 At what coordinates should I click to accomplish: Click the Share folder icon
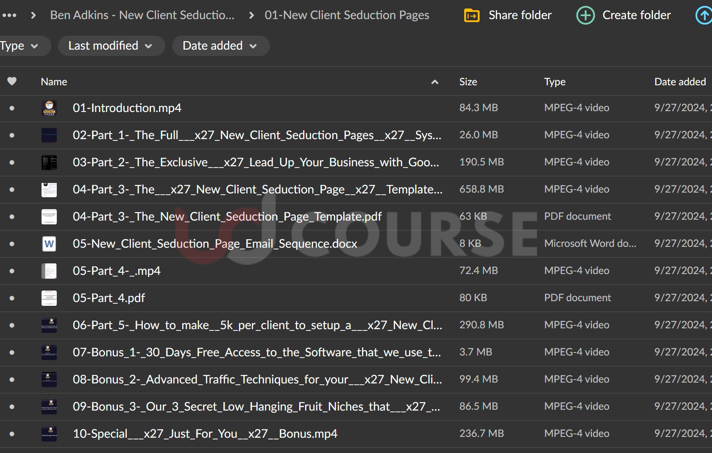coord(472,15)
